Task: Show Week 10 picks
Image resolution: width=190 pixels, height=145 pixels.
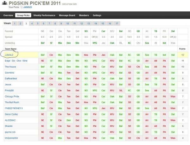Action: point(67,23)
